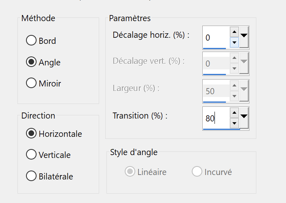Select the Bilatérale direction option
The image size is (286, 203).
[31, 176]
